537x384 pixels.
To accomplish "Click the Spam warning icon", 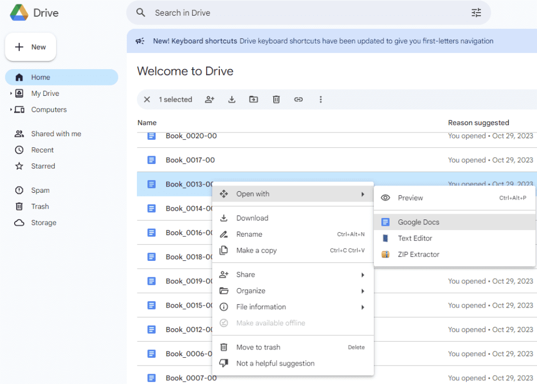I will tap(19, 190).
